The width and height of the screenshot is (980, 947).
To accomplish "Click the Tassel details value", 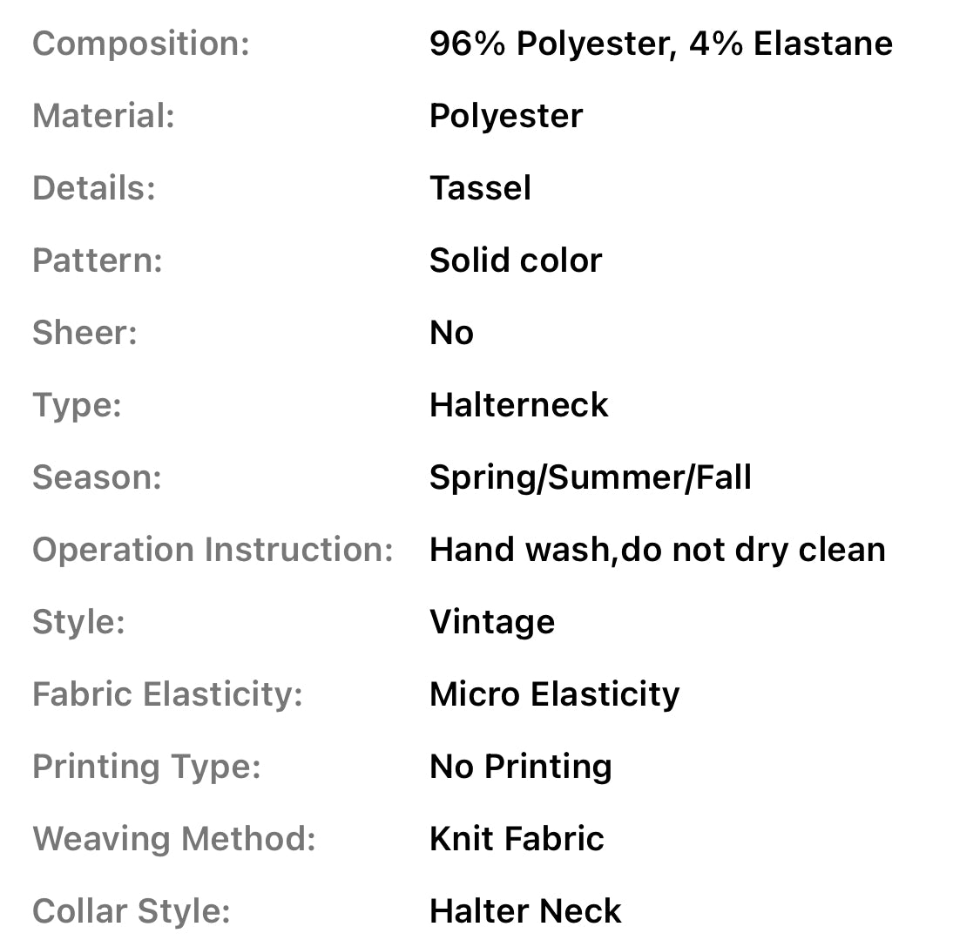I will coord(480,188).
